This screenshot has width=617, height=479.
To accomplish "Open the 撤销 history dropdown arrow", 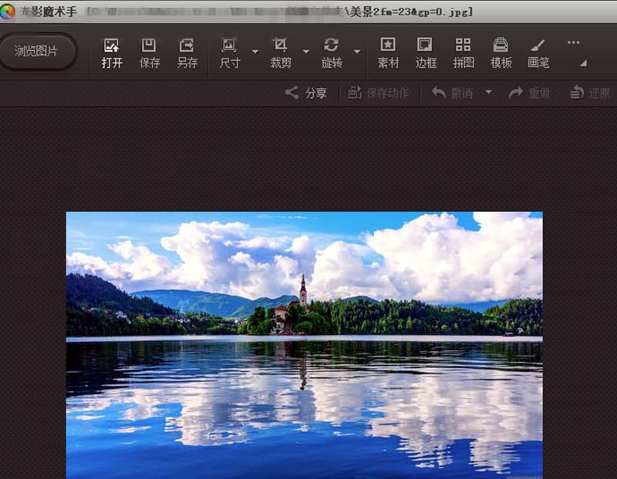I will 488,93.
